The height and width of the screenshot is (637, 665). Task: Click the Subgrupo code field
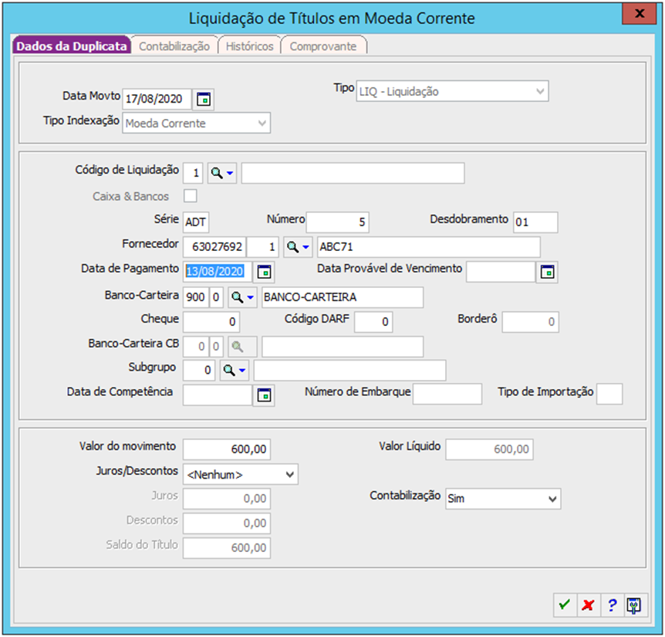pos(199,371)
